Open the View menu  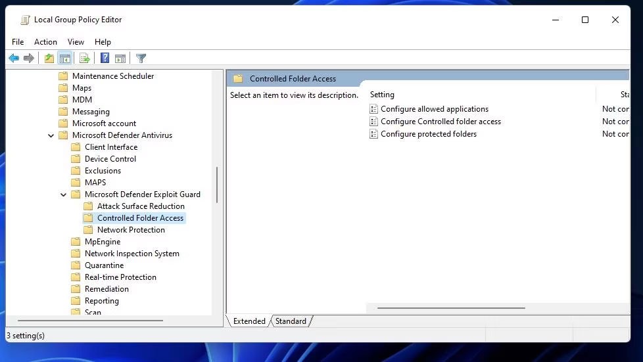tap(76, 42)
